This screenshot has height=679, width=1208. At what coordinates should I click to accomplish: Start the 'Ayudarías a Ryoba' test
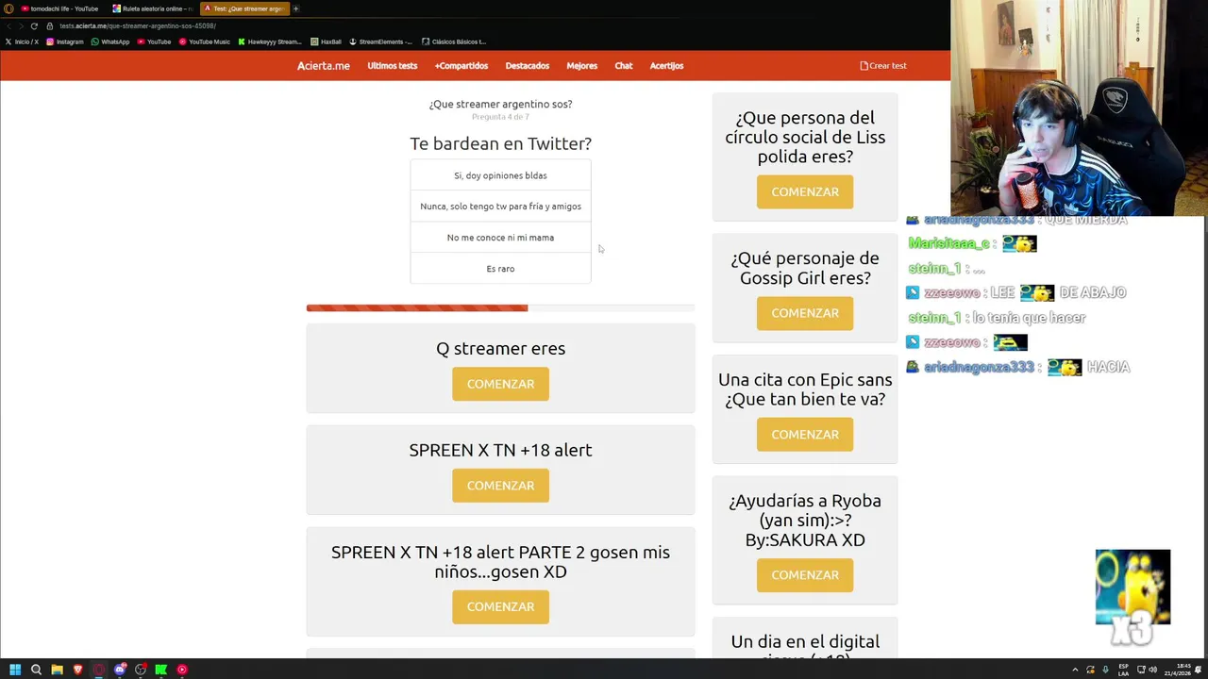(805, 575)
